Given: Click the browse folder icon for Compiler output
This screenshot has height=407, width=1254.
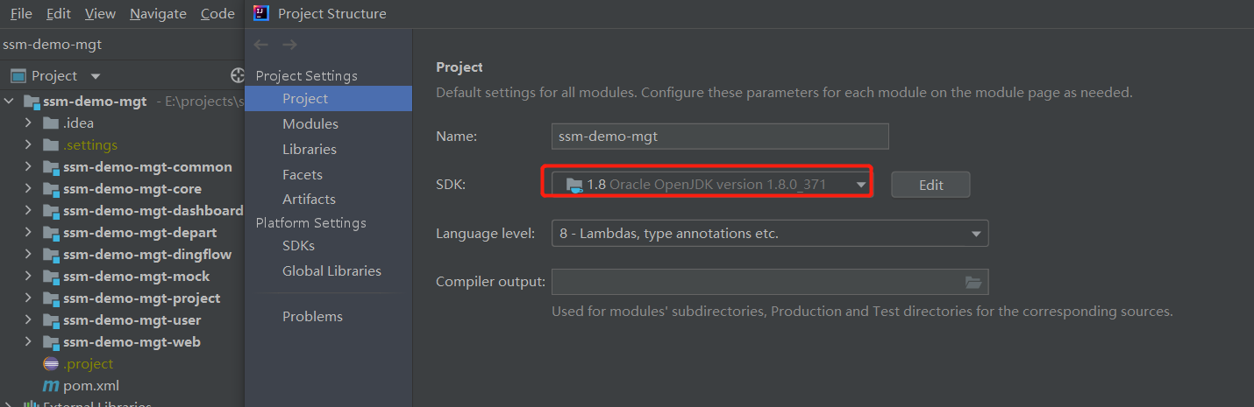Looking at the screenshot, I should coord(973,282).
